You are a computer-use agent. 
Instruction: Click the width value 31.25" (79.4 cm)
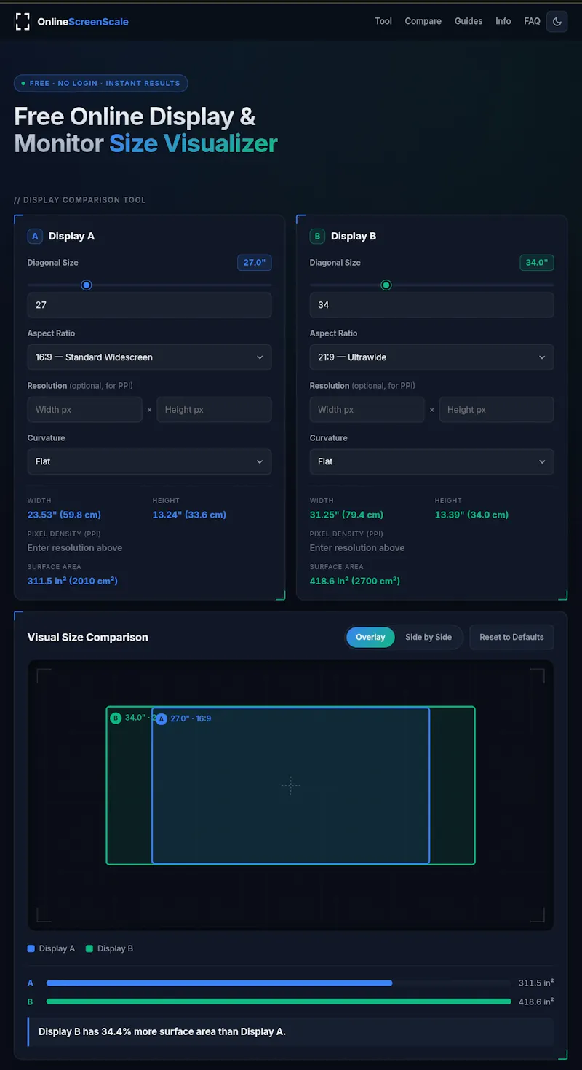(x=346, y=515)
